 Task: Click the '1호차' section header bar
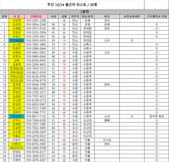tap(84, 12)
